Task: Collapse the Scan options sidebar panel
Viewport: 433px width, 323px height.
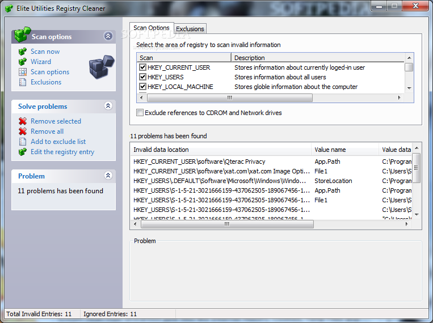Action: tap(108, 36)
